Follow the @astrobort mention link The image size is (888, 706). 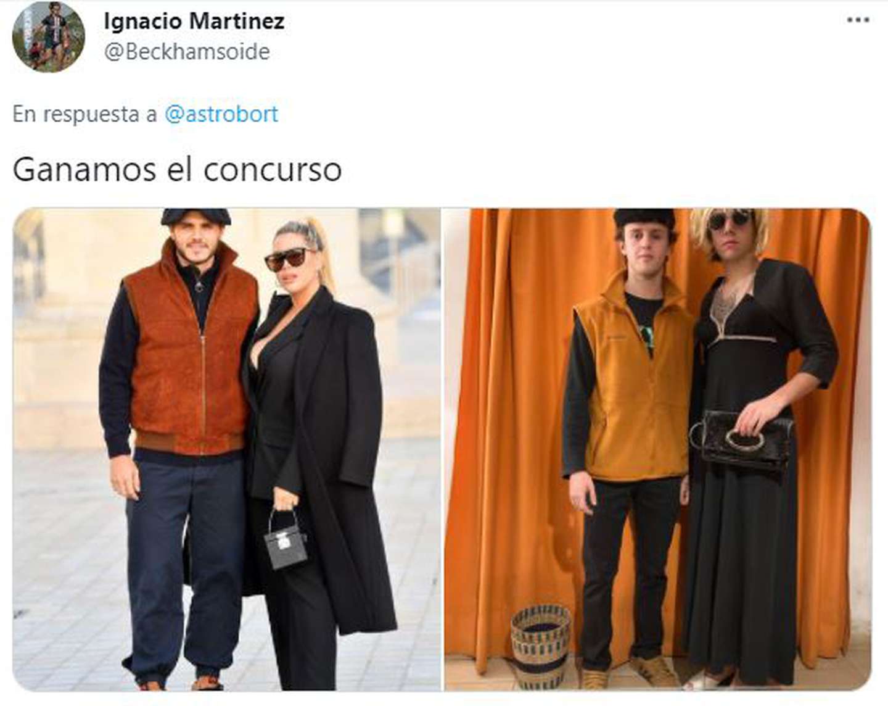[x=221, y=114]
